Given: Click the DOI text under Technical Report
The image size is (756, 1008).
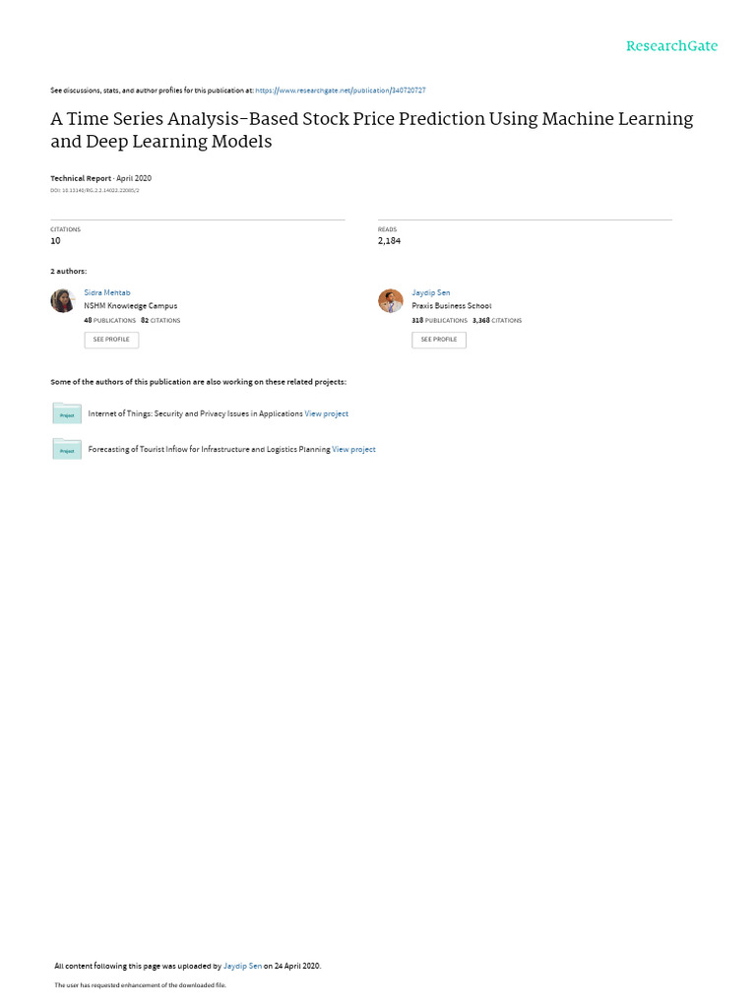Looking at the screenshot, I should (x=94, y=190).
